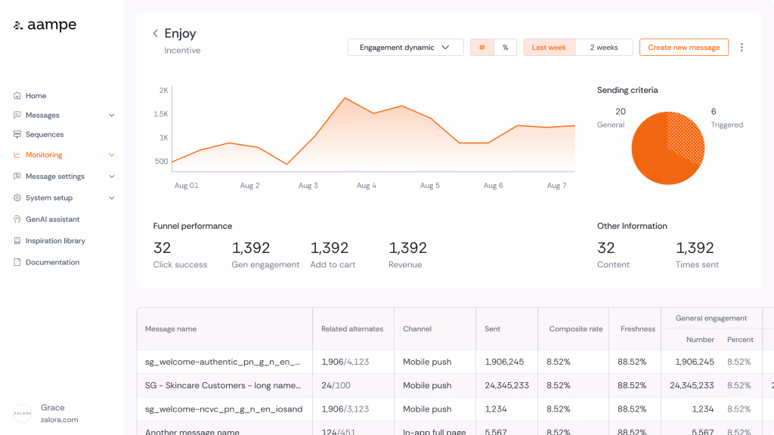The width and height of the screenshot is (774, 435).
Task: Click the Monitoring chart icon
Action: pos(17,155)
